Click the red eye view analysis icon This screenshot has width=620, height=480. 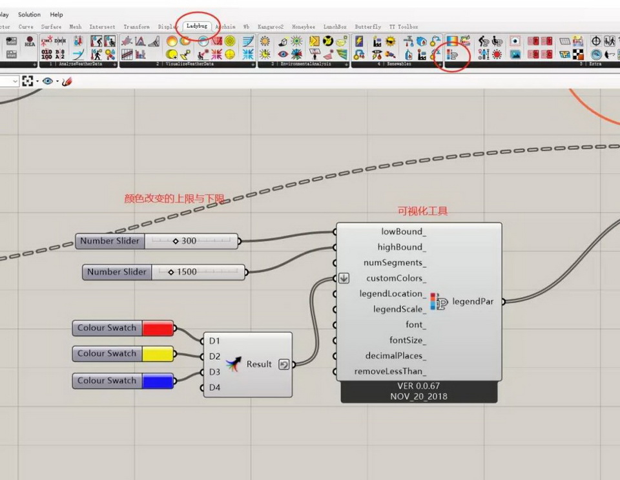click(283, 54)
